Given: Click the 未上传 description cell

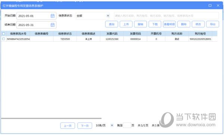Looking at the screenshot, I should tap(88, 39).
